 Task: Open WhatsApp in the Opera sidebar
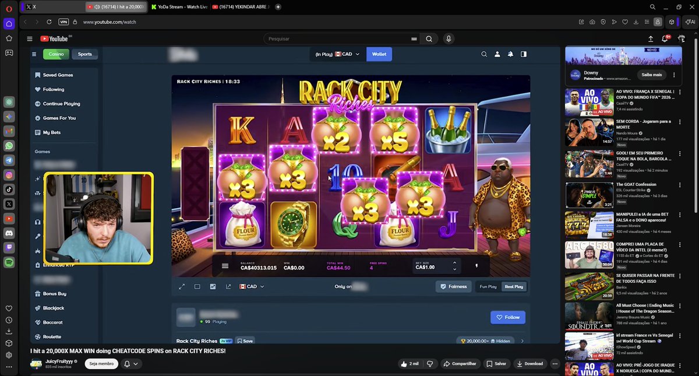9,146
